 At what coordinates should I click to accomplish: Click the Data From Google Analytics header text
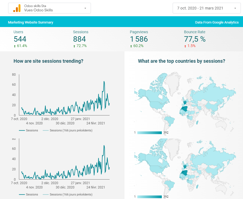click(217, 22)
